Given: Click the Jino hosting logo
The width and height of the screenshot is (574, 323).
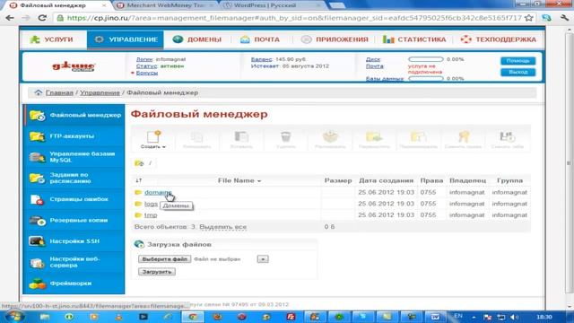Looking at the screenshot, I should 74,66.
